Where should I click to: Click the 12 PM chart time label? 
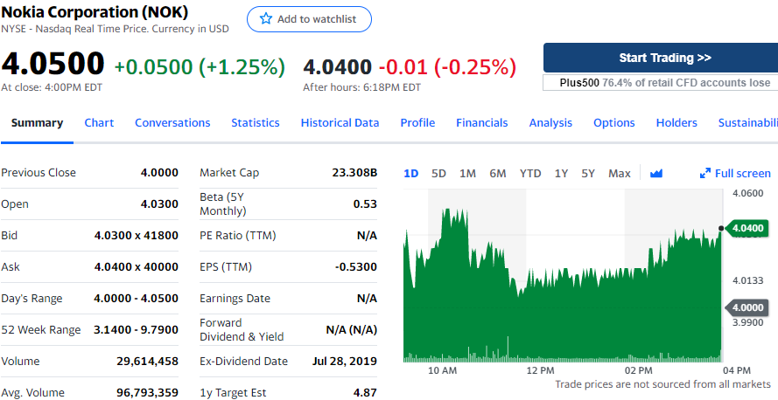540,371
